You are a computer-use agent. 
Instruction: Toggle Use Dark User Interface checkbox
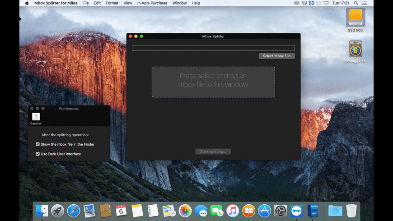coord(37,154)
